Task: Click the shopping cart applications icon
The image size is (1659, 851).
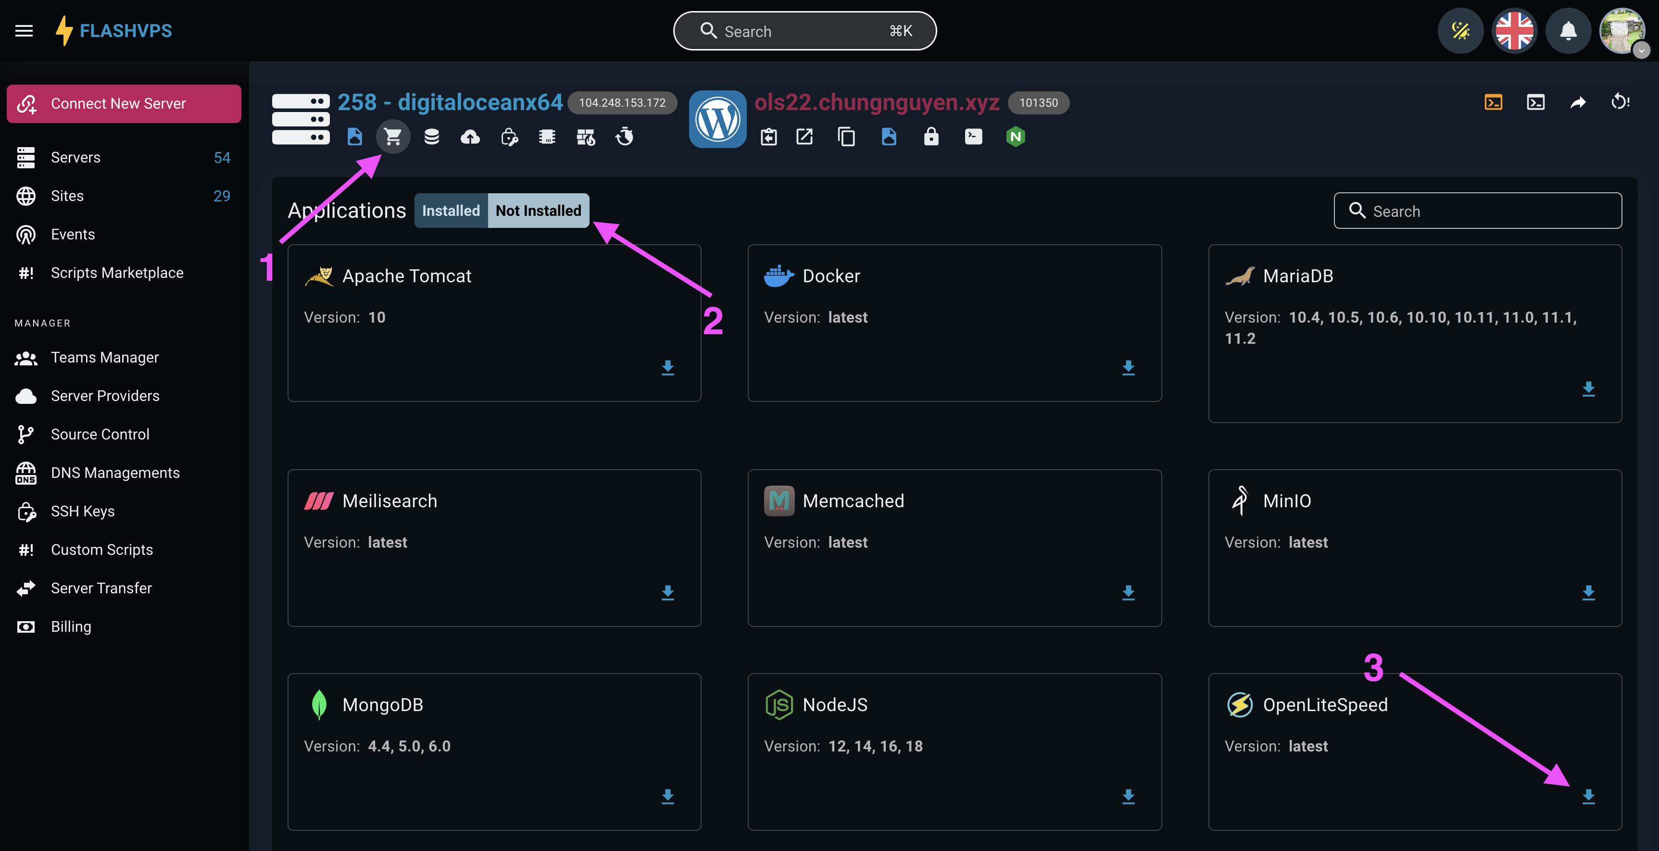Action: pyautogui.click(x=393, y=137)
